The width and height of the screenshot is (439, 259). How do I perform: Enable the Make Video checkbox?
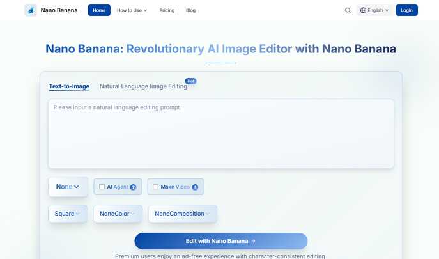[x=155, y=187]
